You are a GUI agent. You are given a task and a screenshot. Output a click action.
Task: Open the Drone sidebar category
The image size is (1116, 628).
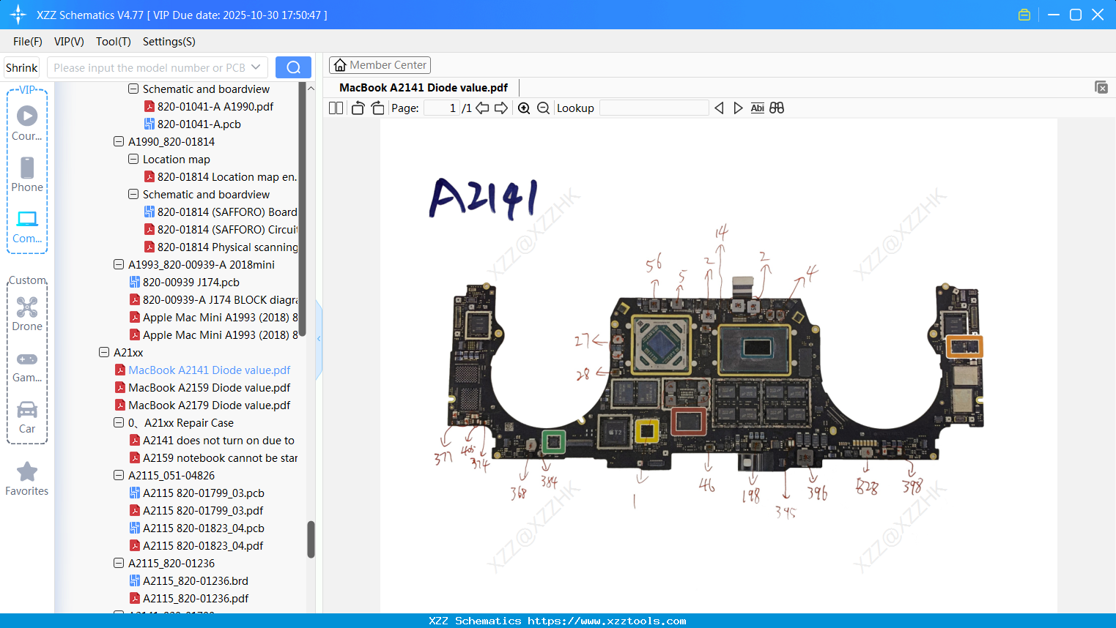click(x=27, y=314)
